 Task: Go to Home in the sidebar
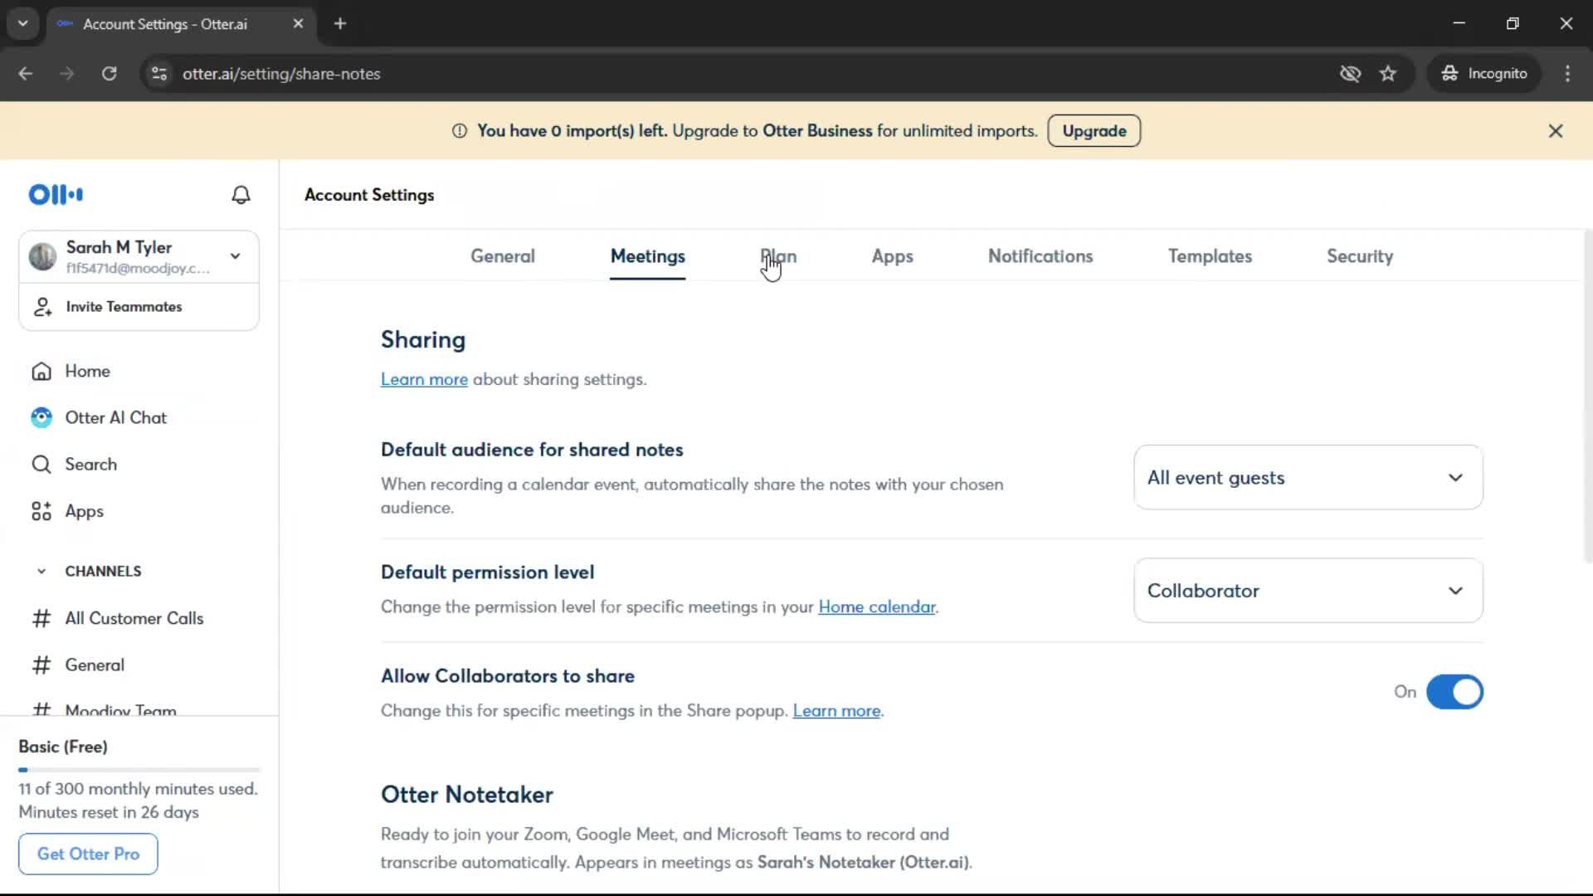pyautogui.click(x=87, y=371)
